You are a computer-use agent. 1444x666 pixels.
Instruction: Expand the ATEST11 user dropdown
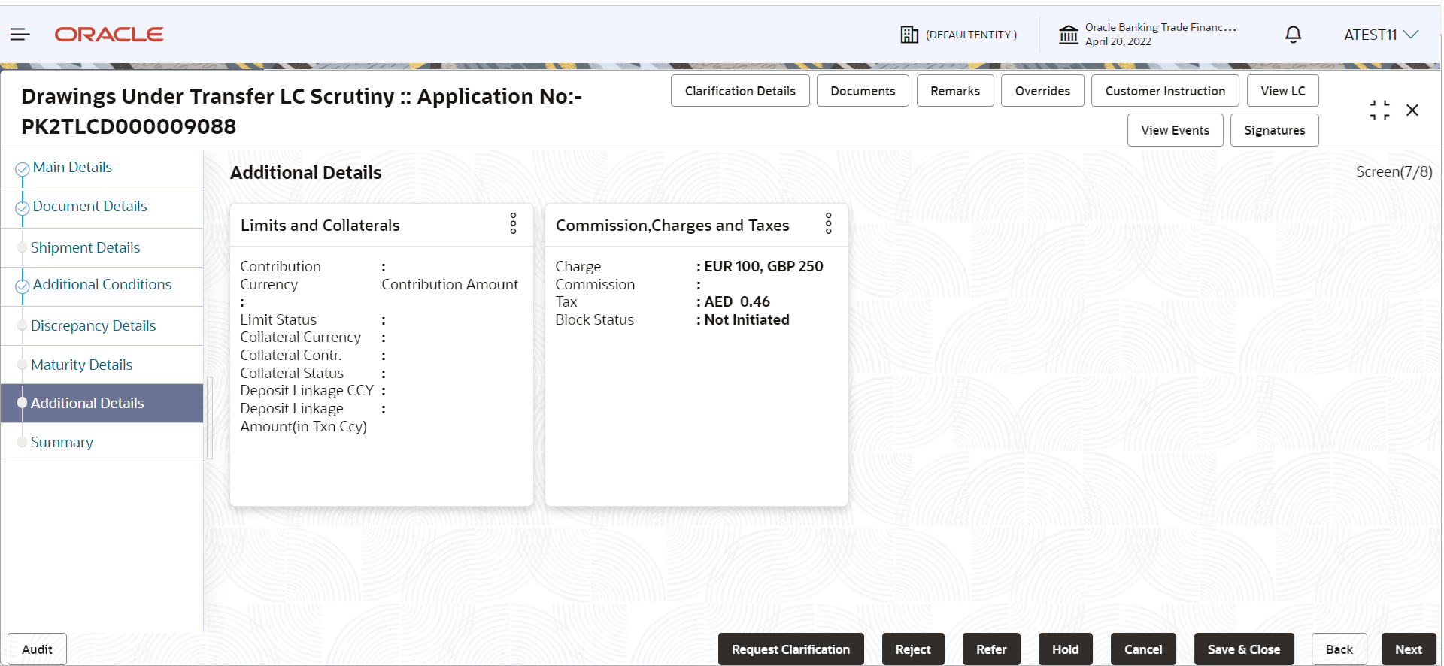point(1381,35)
